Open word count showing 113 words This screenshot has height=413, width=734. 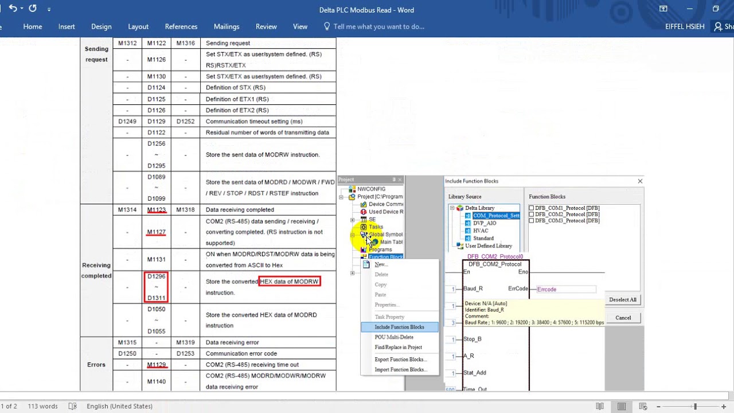tap(43, 406)
